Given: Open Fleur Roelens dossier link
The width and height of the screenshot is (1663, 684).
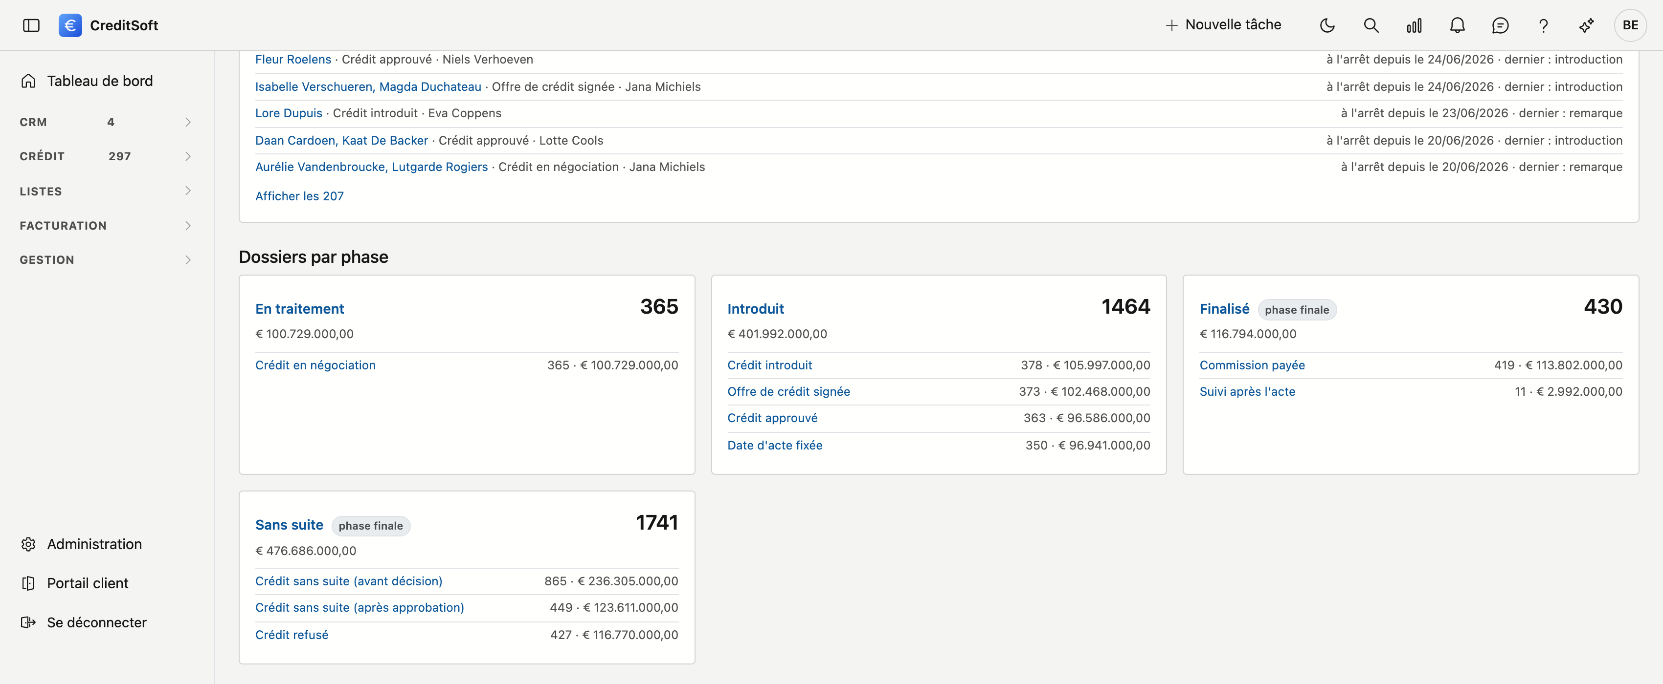Looking at the screenshot, I should point(293,59).
